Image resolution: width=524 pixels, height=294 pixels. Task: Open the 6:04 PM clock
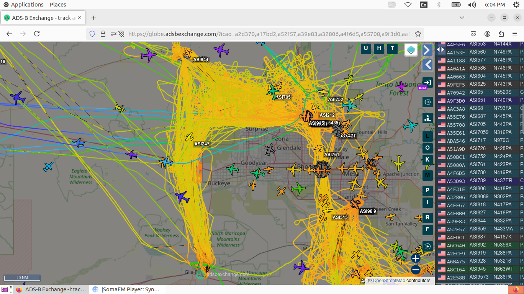click(495, 5)
